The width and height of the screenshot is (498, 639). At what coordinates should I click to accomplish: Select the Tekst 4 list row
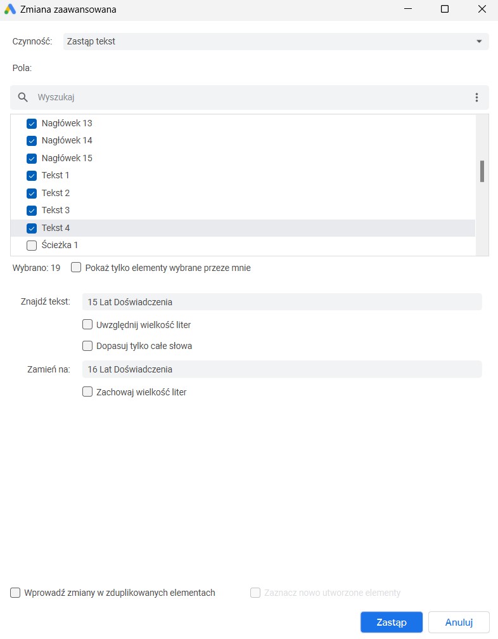click(x=243, y=228)
